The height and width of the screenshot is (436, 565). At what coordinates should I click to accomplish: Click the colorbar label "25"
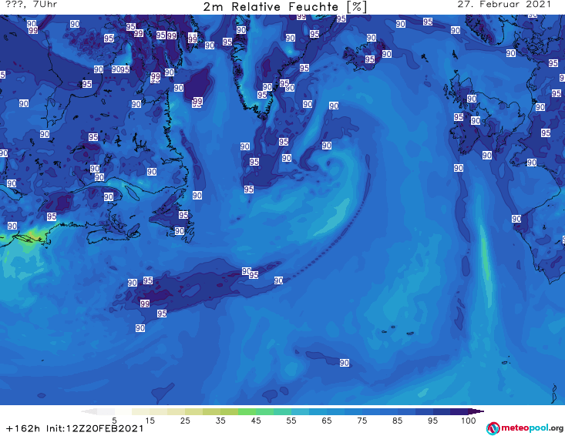click(x=185, y=421)
